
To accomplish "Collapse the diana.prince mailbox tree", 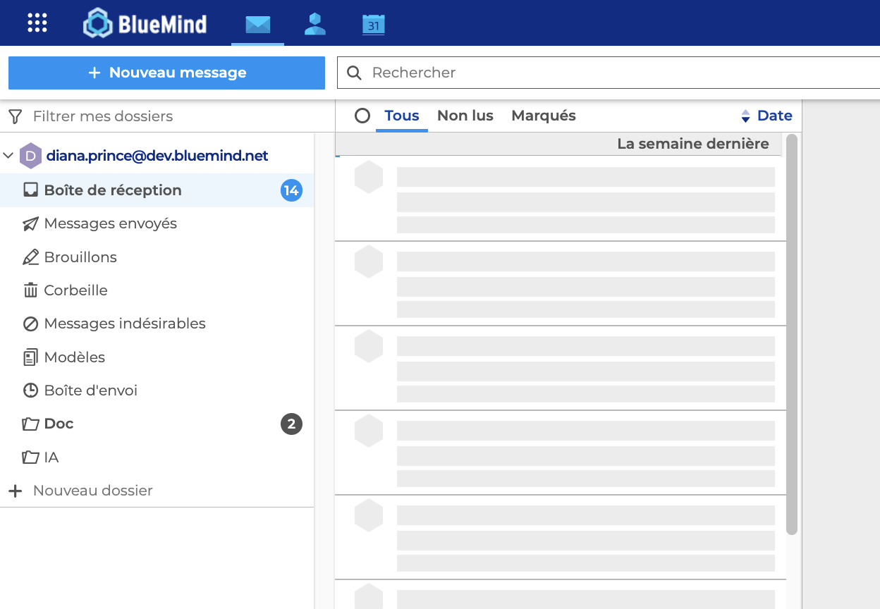I will [8, 156].
